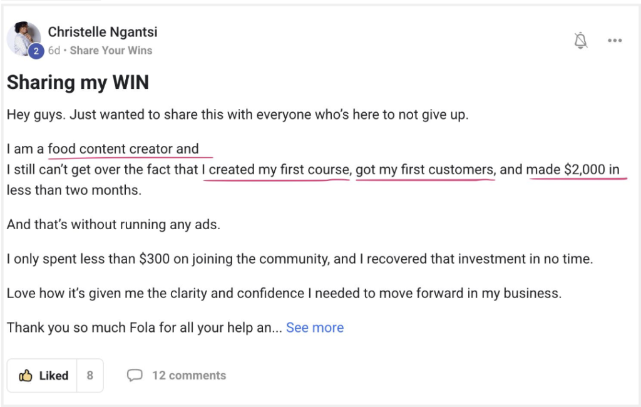Click the paragraph mentioning less than $300

[299, 259]
